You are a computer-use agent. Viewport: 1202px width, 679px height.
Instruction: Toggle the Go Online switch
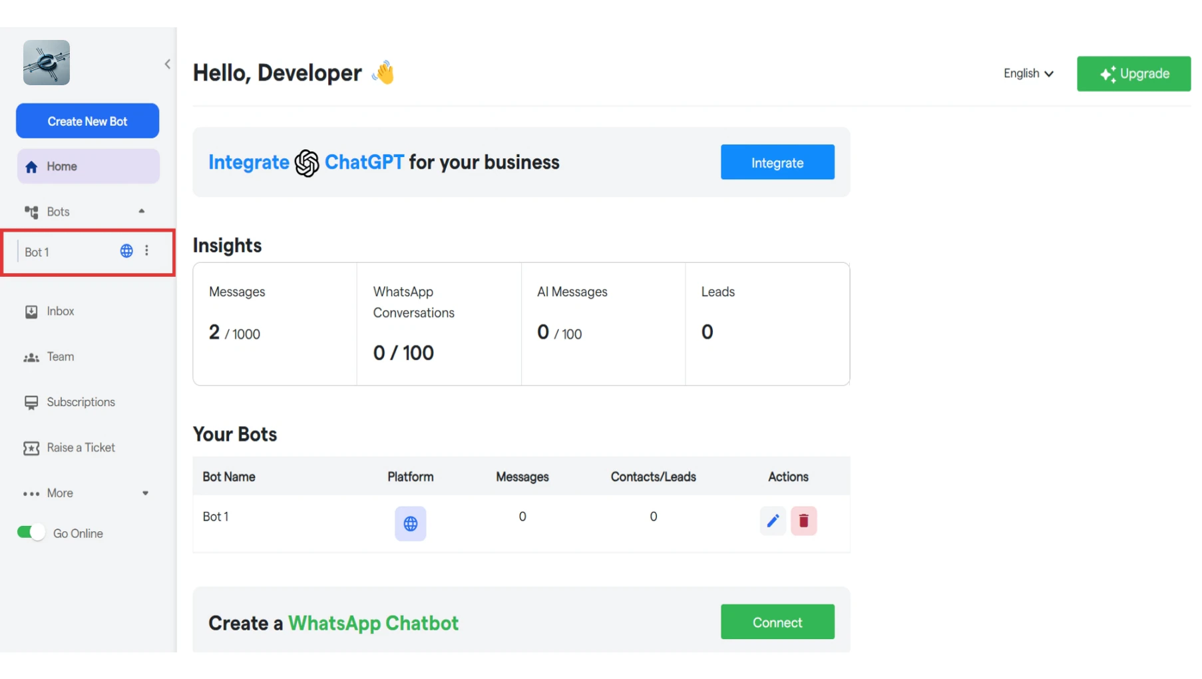pyautogui.click(x=31, y=533)
